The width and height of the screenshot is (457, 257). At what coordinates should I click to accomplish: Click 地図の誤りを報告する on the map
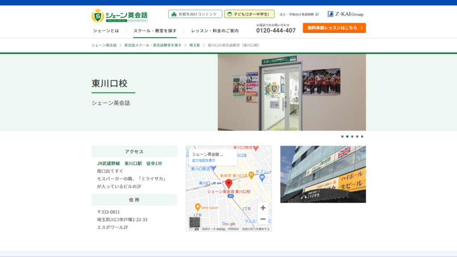tap(256, 229)
